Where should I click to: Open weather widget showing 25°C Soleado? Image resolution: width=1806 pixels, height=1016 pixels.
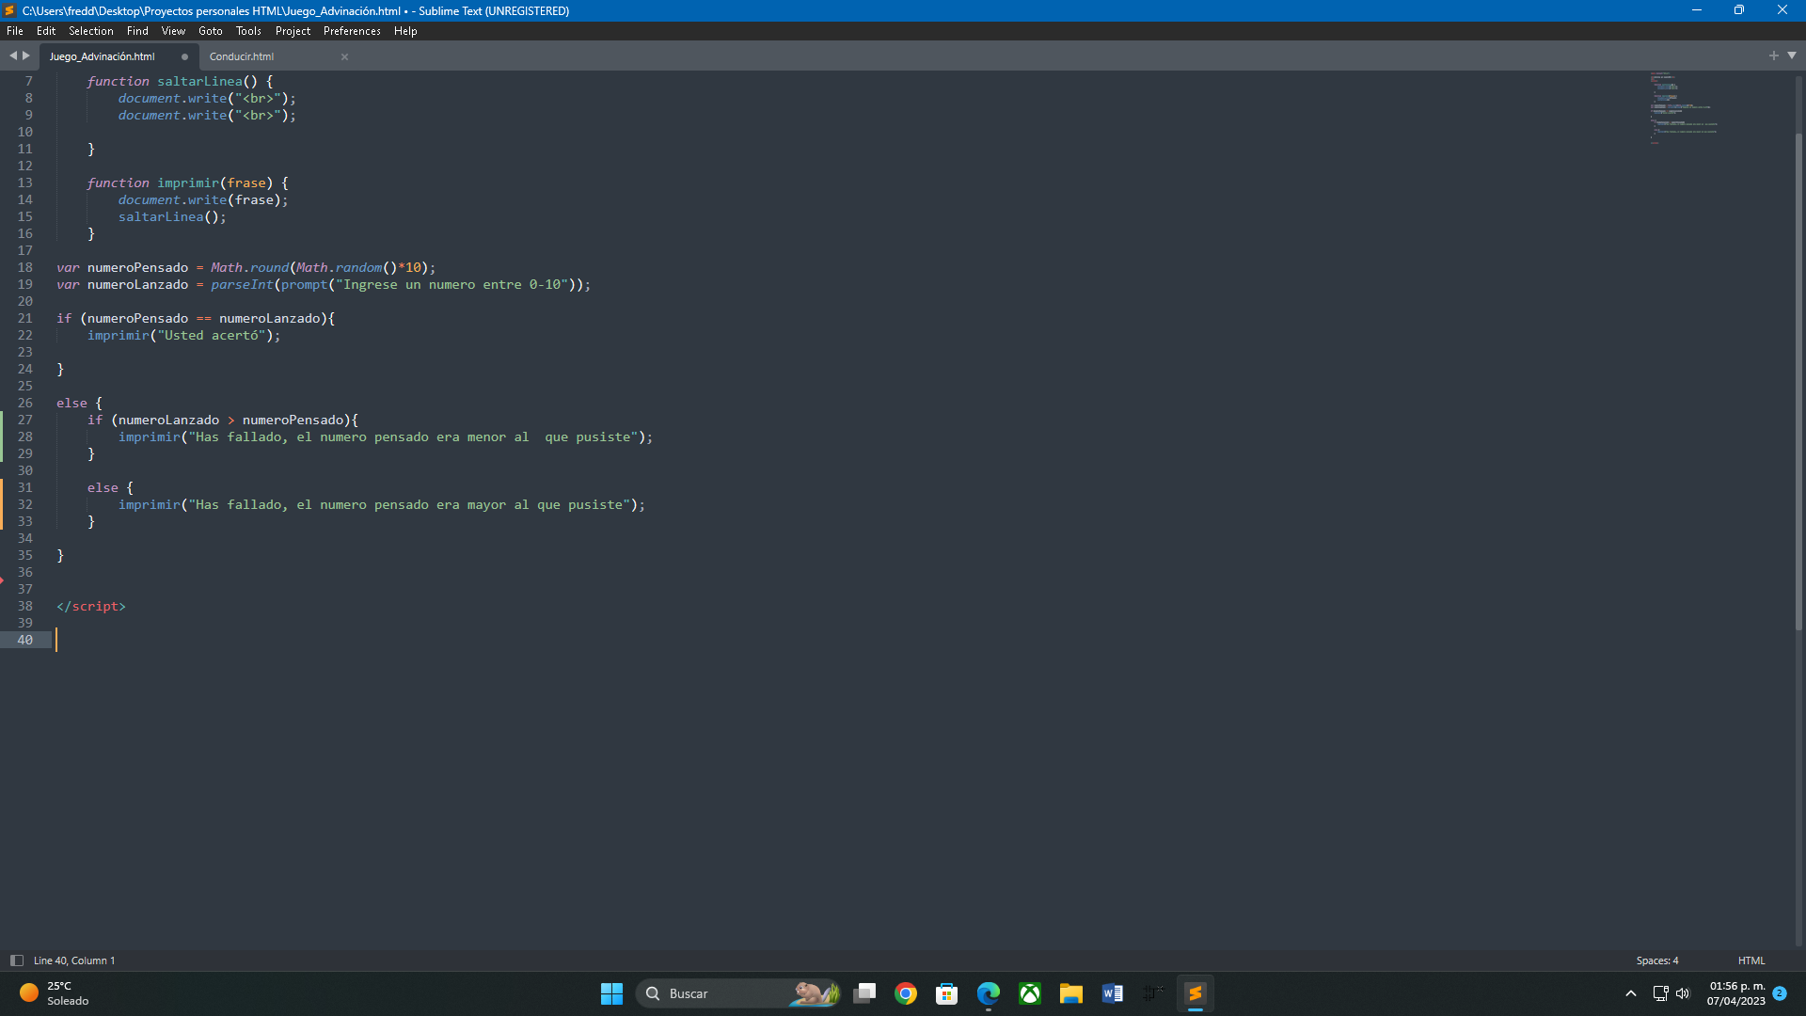click(55, 993)
